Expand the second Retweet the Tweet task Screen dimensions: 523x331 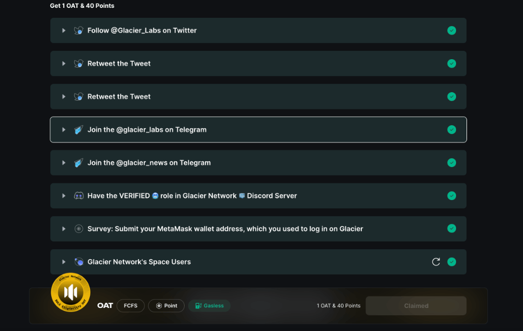pyautogui.click(x=64, y=97)
